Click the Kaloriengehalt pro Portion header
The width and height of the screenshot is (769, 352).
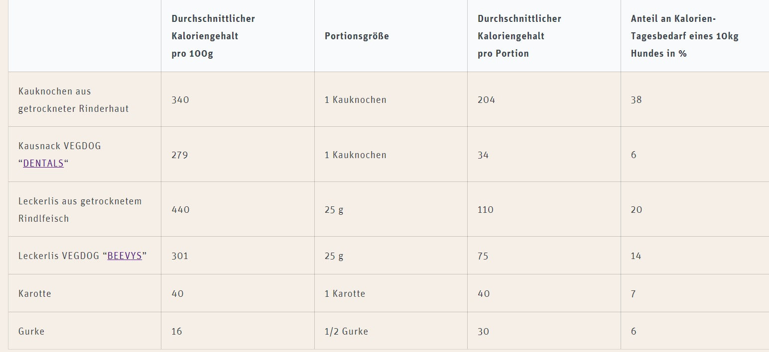[519, 36]
